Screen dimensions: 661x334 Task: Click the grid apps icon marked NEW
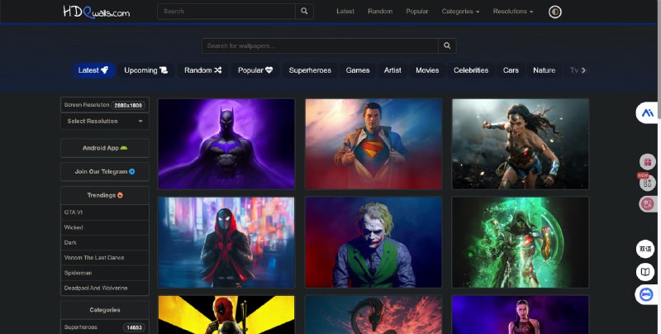(647, 183)
